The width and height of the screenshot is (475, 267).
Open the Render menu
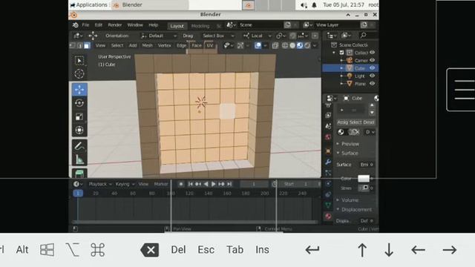click(x=115, y=24)
